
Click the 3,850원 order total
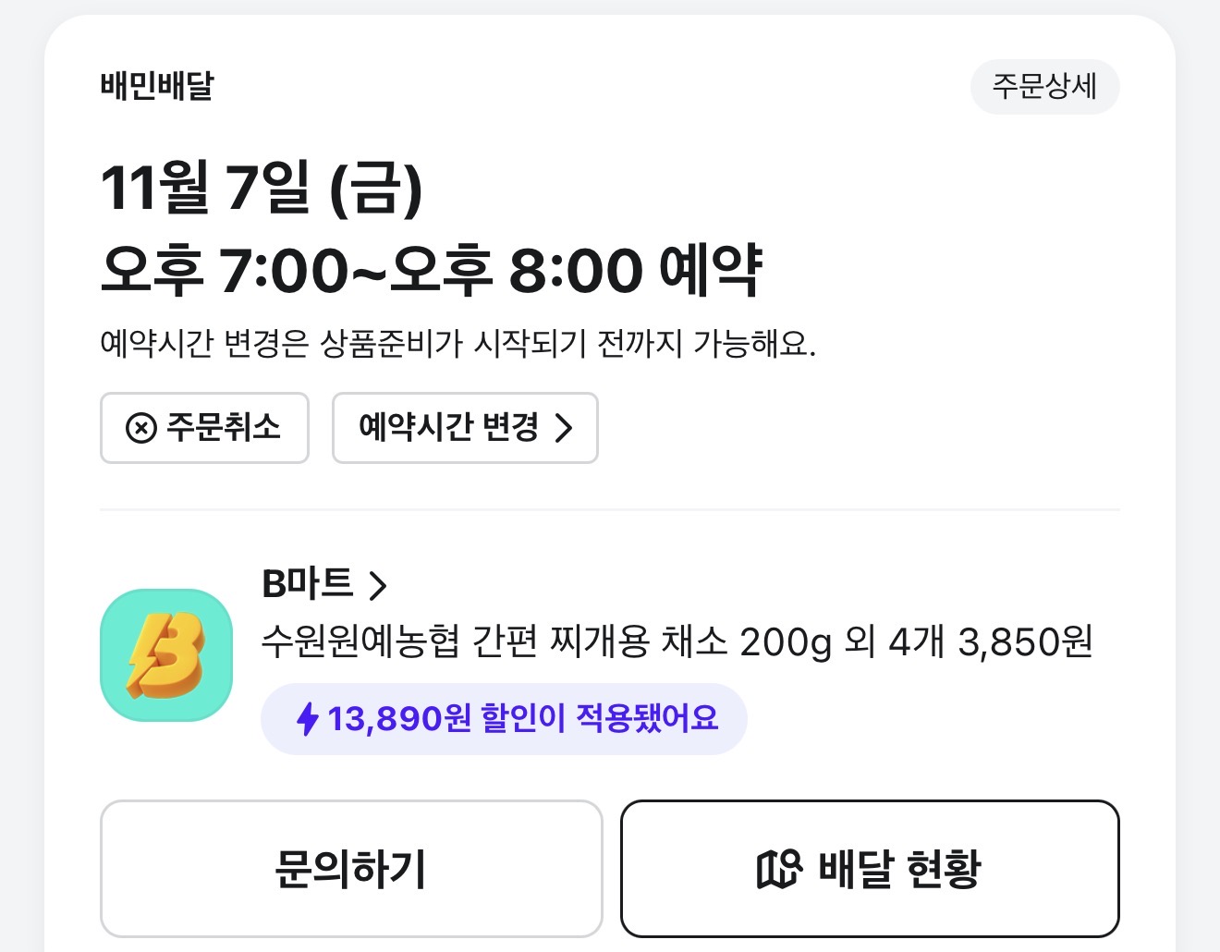(1025, 641)
